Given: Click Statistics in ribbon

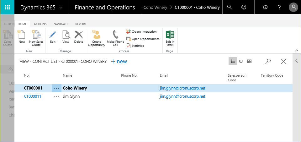Looking at the screenshot, I should point(135,46).
